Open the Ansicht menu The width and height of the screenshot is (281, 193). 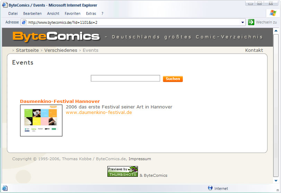[x=53, y=13]
